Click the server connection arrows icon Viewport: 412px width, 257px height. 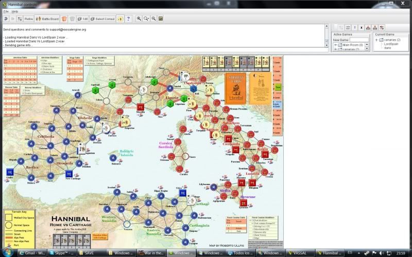click(x=20, y=19)
